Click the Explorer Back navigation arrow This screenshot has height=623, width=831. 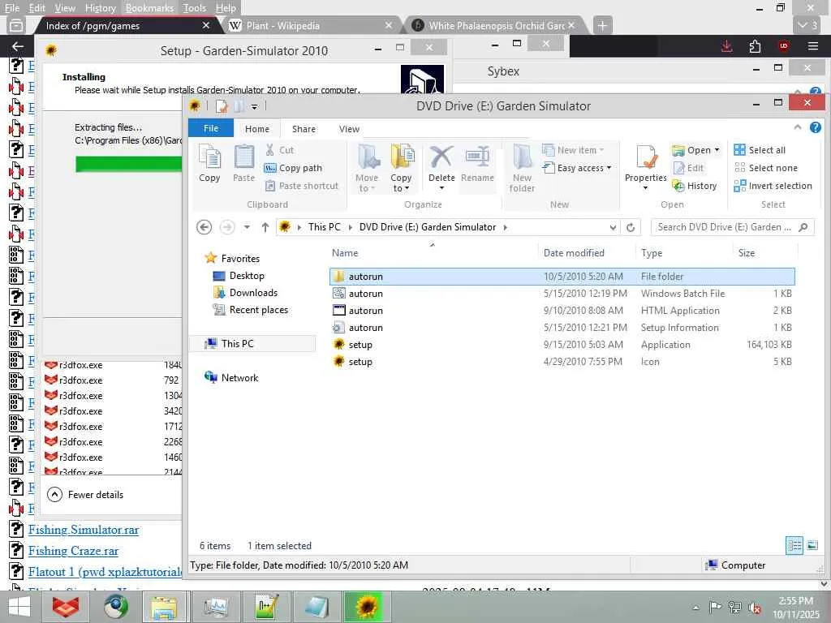click(204, 227)
